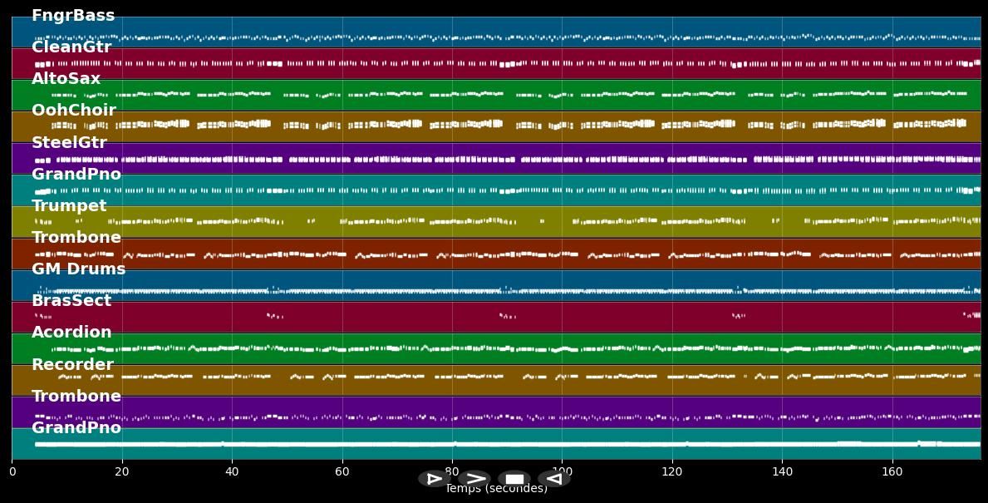Image resolution: width=988 pixels, height=503 pixels.
Task: Select the bottom GrandPno track label
Action: point(76,428)
